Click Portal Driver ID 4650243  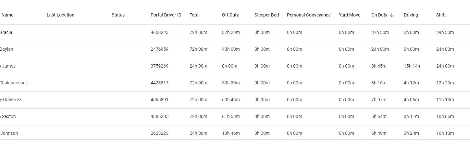pyautogui.click(x=159, y=32)
